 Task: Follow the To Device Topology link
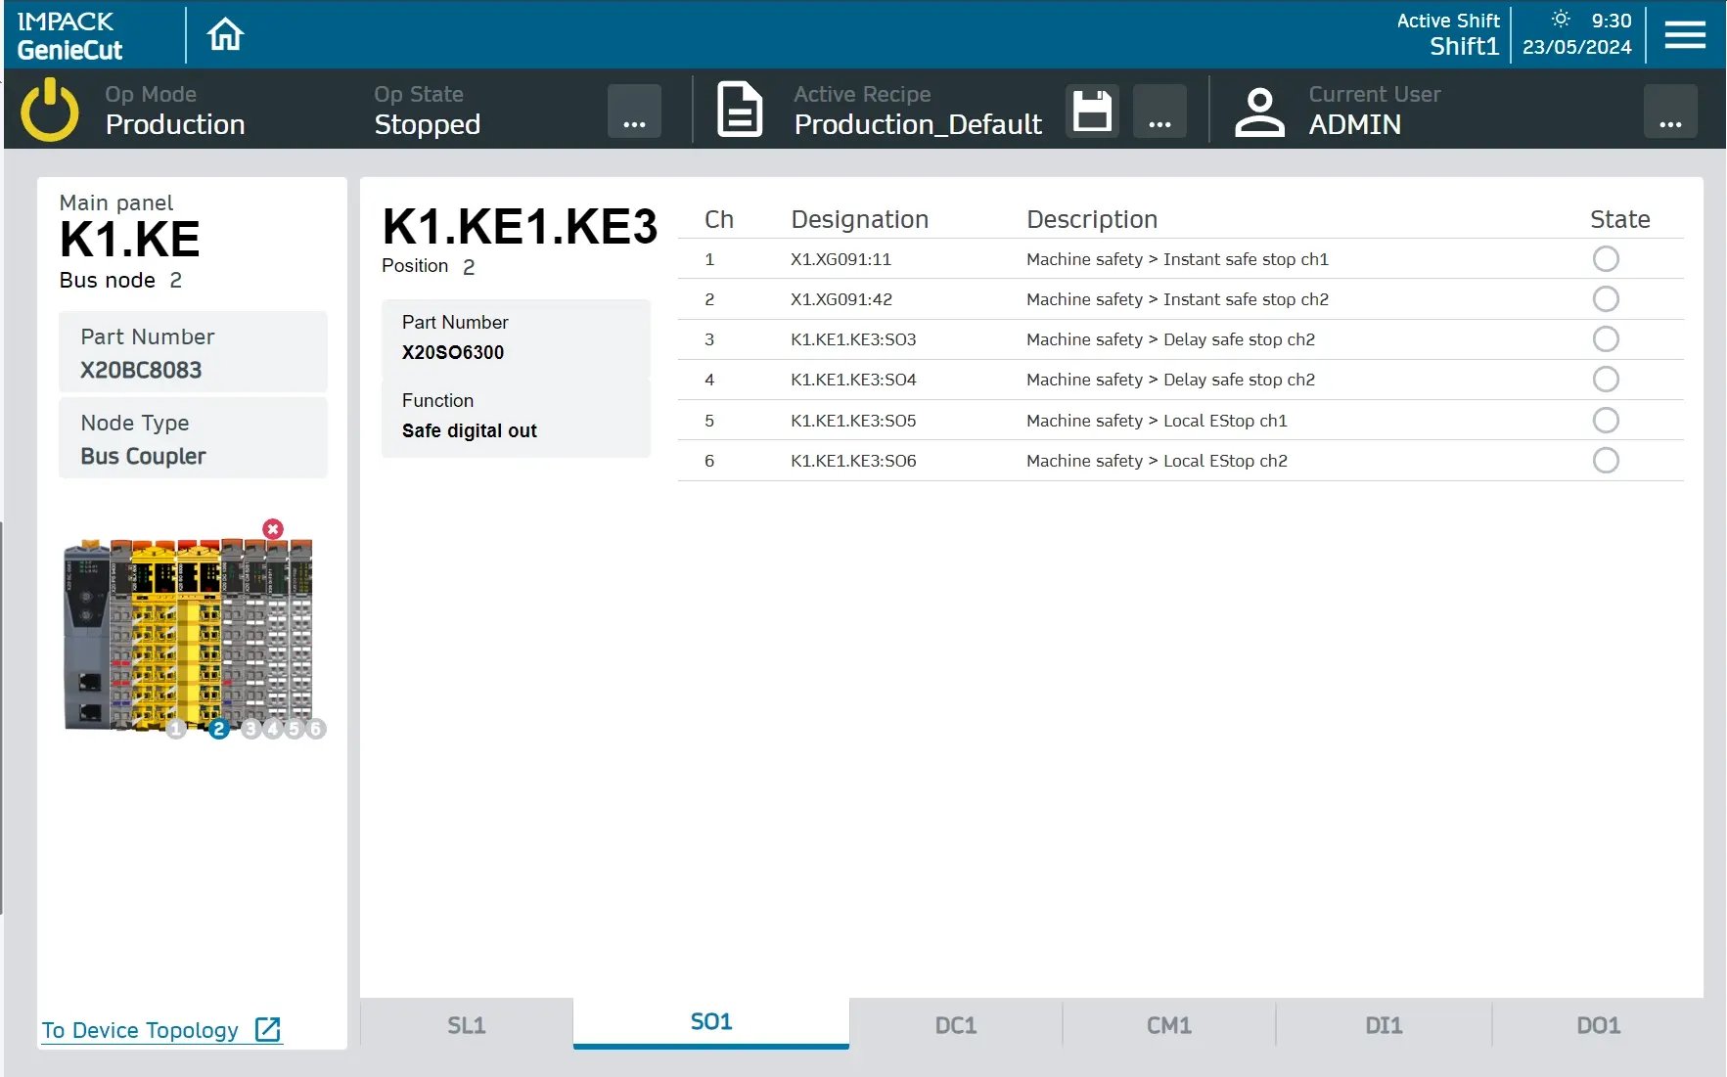(x=139, y=1029)
